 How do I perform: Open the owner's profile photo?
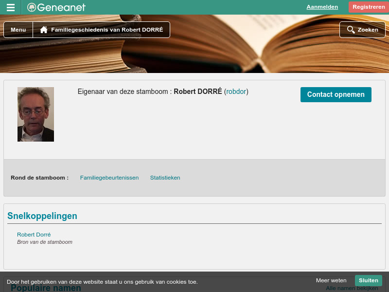(35, 114)
